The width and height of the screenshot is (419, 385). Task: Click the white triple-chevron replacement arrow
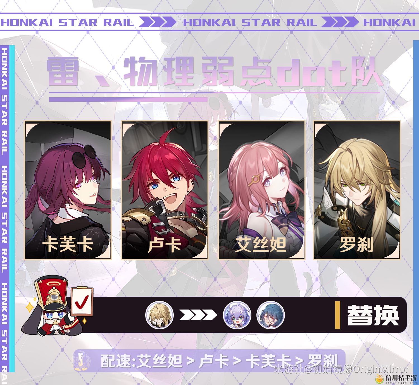[x=198, y=315]
